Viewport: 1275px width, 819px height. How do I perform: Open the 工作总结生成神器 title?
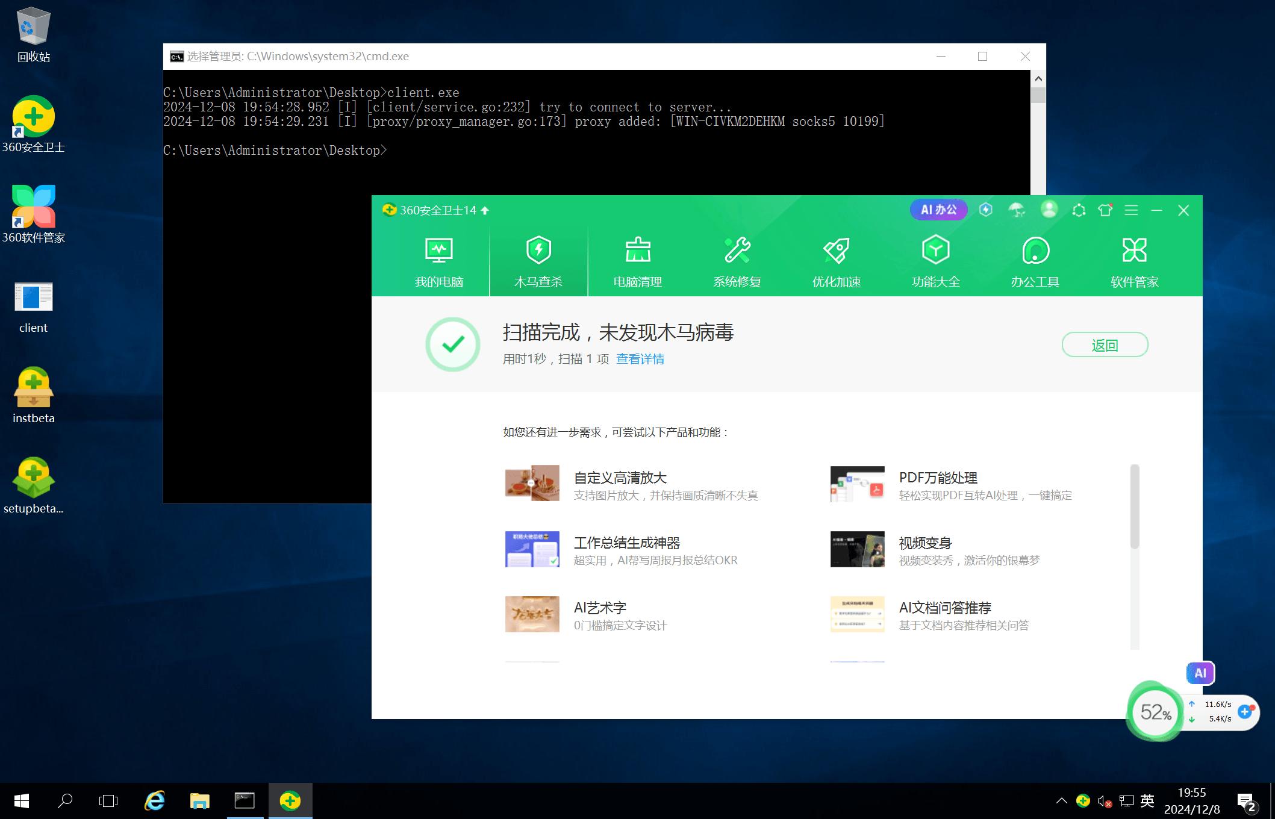coord(627,543)
